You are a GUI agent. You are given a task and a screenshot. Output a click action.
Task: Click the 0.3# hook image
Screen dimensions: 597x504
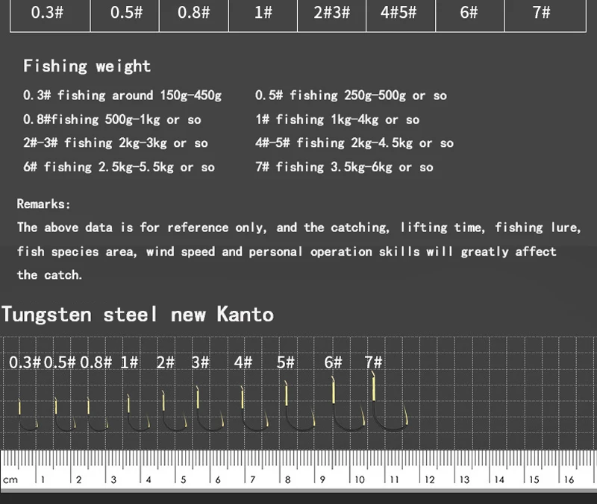[x=28, y=415]
